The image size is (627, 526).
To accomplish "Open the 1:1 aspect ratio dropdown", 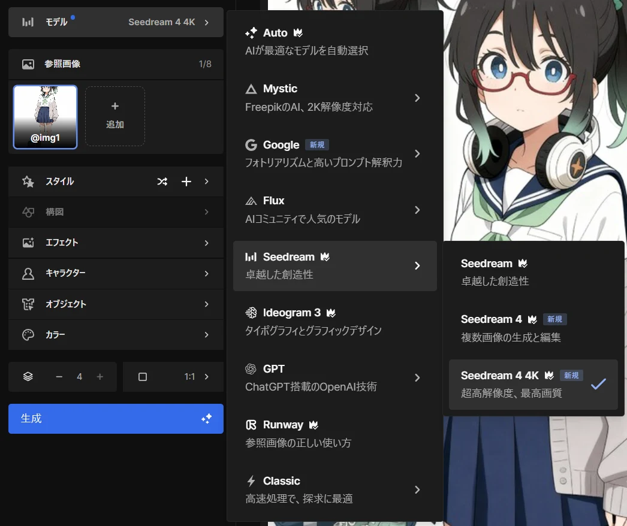I will (x=173, y=377).
